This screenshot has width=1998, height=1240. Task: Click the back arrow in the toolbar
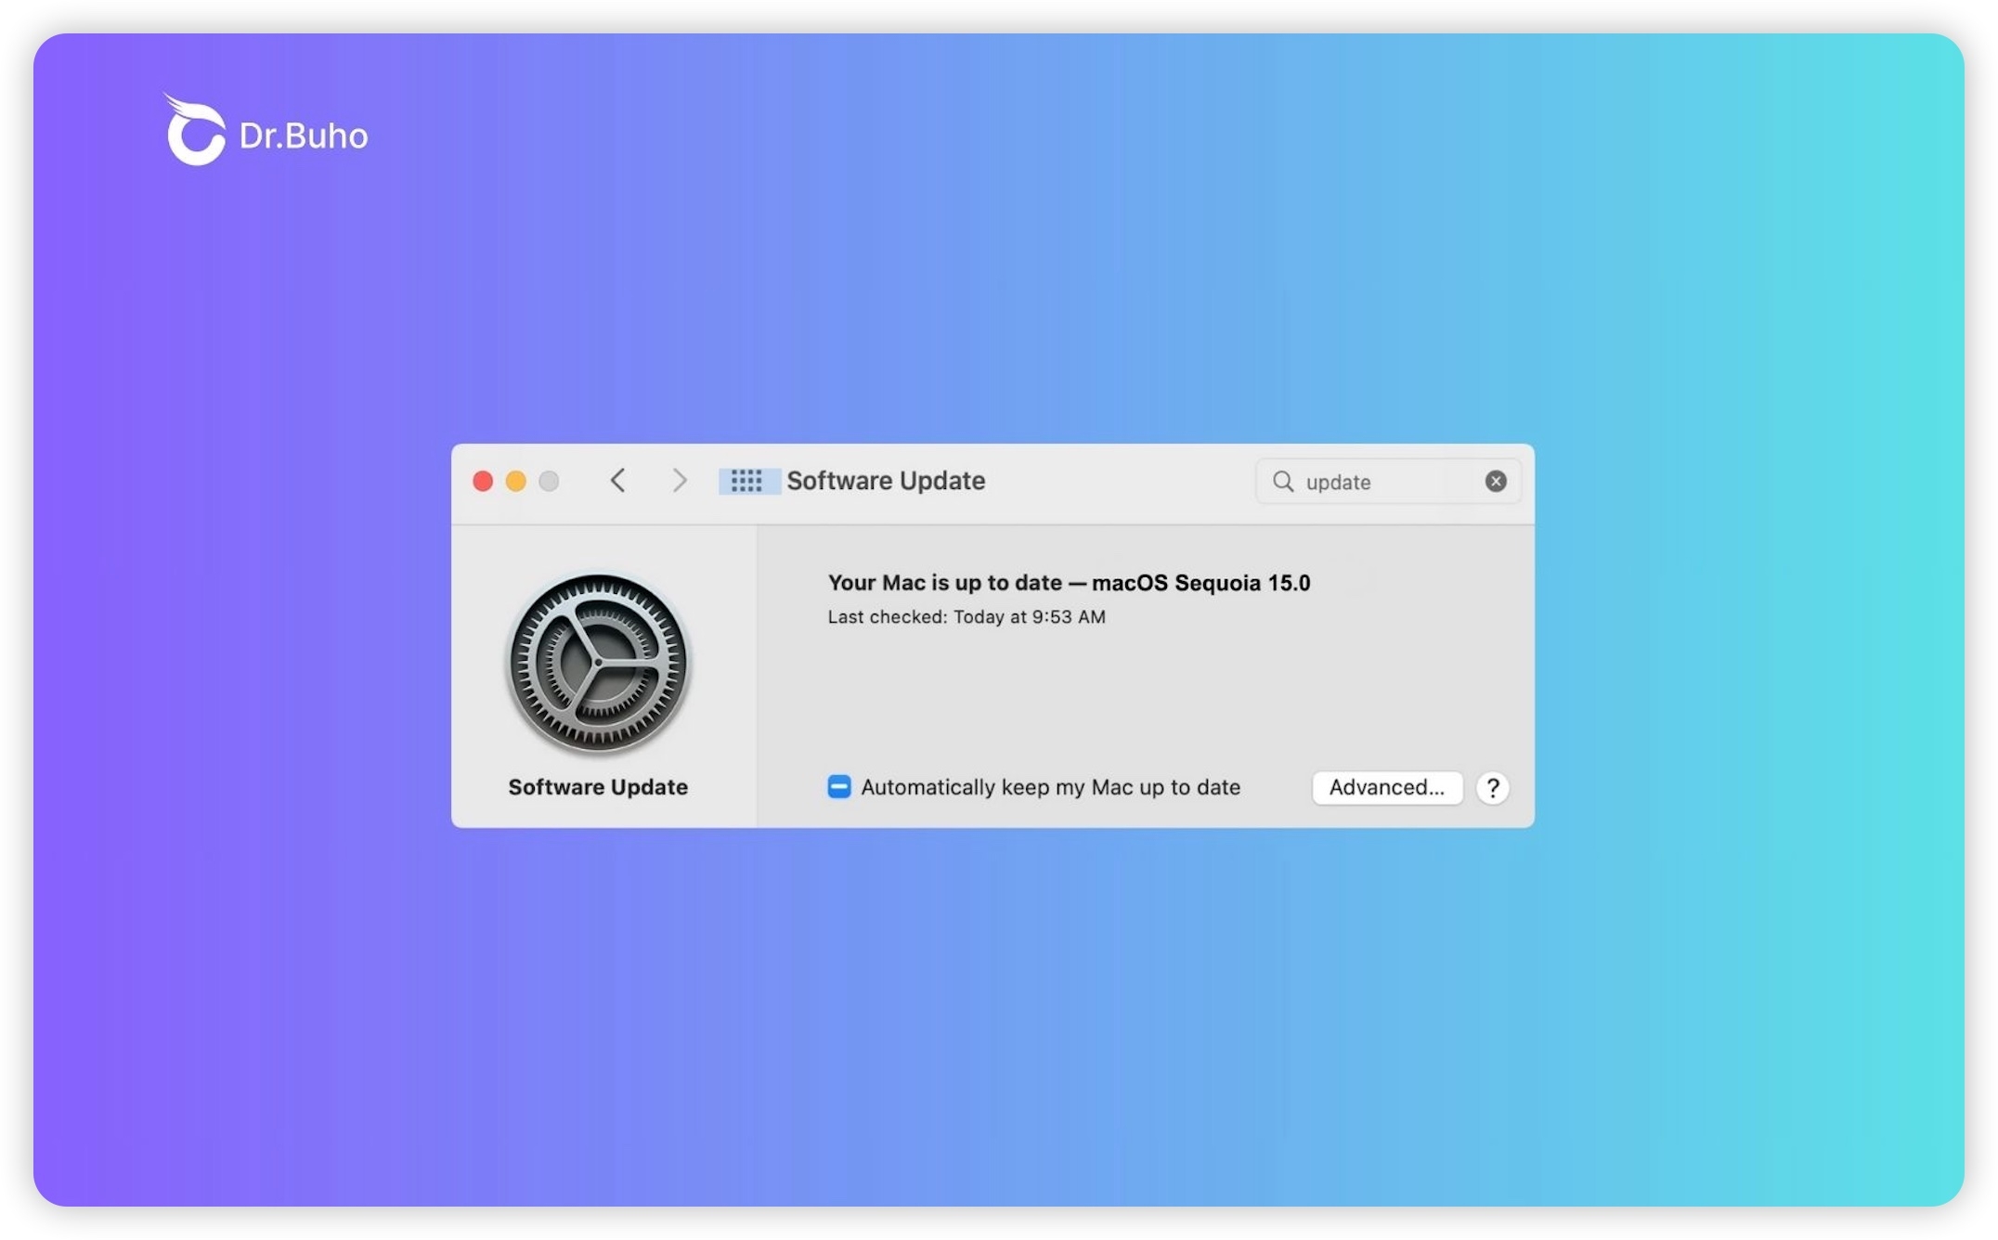coord(617,481)
